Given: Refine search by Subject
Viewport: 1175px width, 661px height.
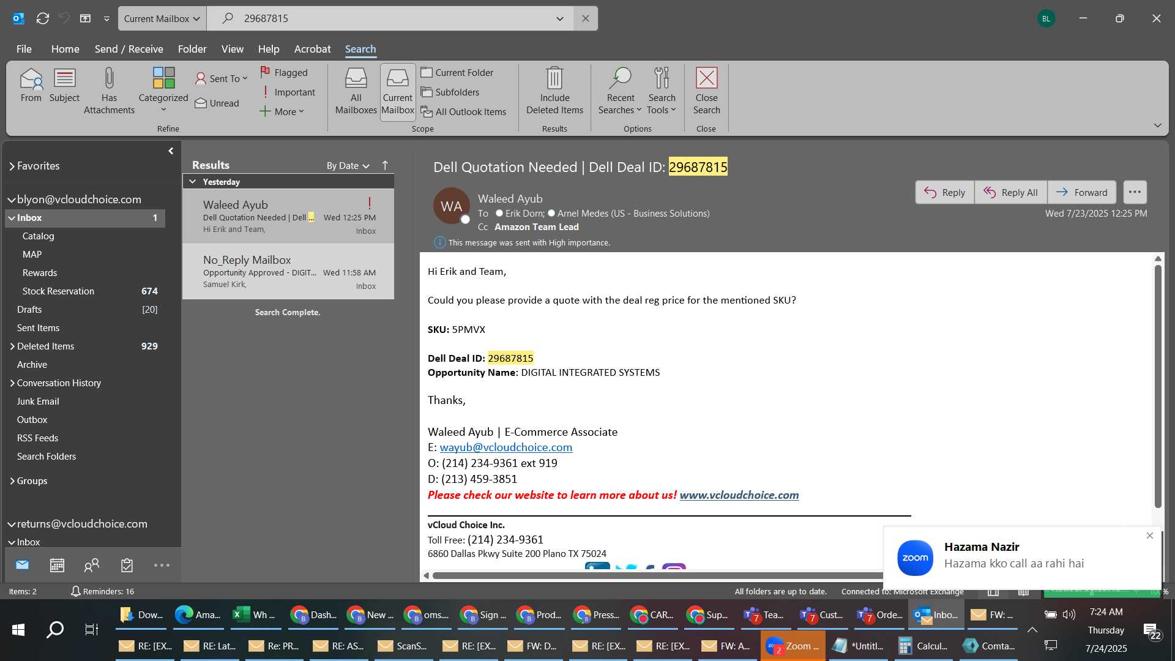Looking at the screenshot, I should tap(64, 85).
